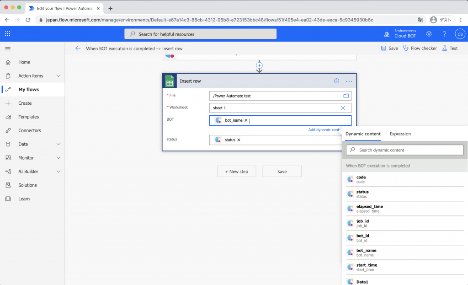Viewport: 468px width, 285px height.
Task: Open the Chrome three-dot menu
Action: point(461,20)
